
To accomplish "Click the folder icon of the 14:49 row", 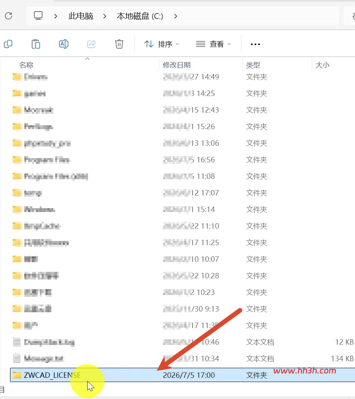I will pyautogui.click(x=17, y=77).
